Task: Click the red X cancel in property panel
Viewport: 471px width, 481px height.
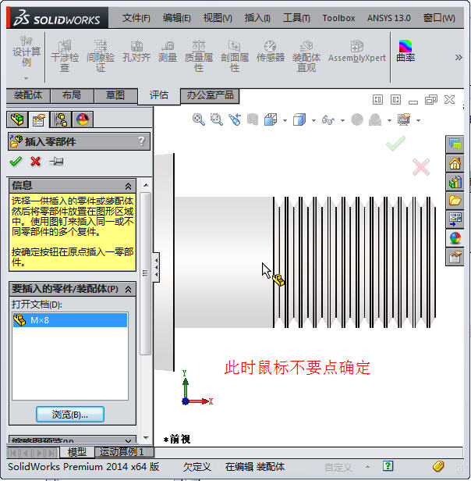Action: point(35,162)
